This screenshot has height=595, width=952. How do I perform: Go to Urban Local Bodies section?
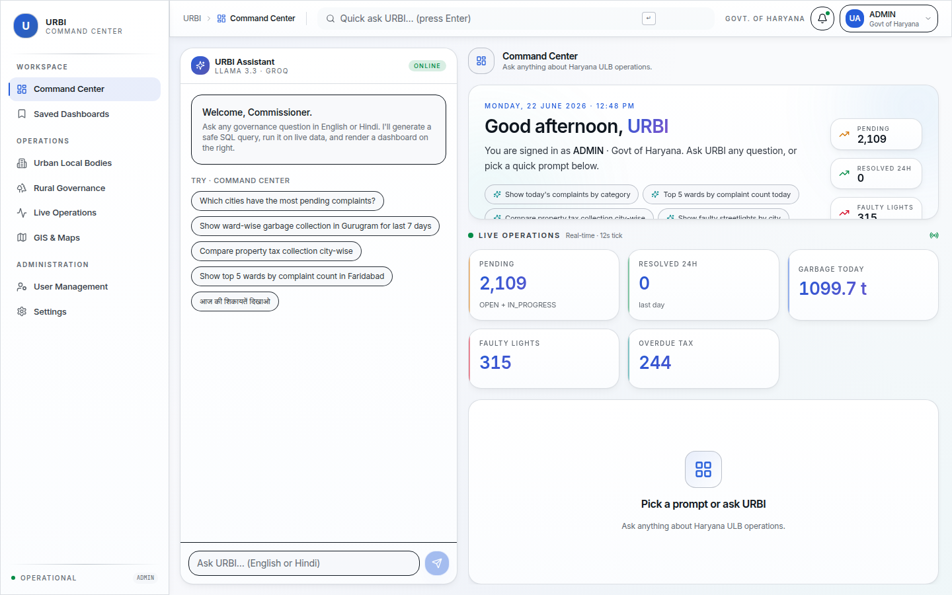pos(85,163)
